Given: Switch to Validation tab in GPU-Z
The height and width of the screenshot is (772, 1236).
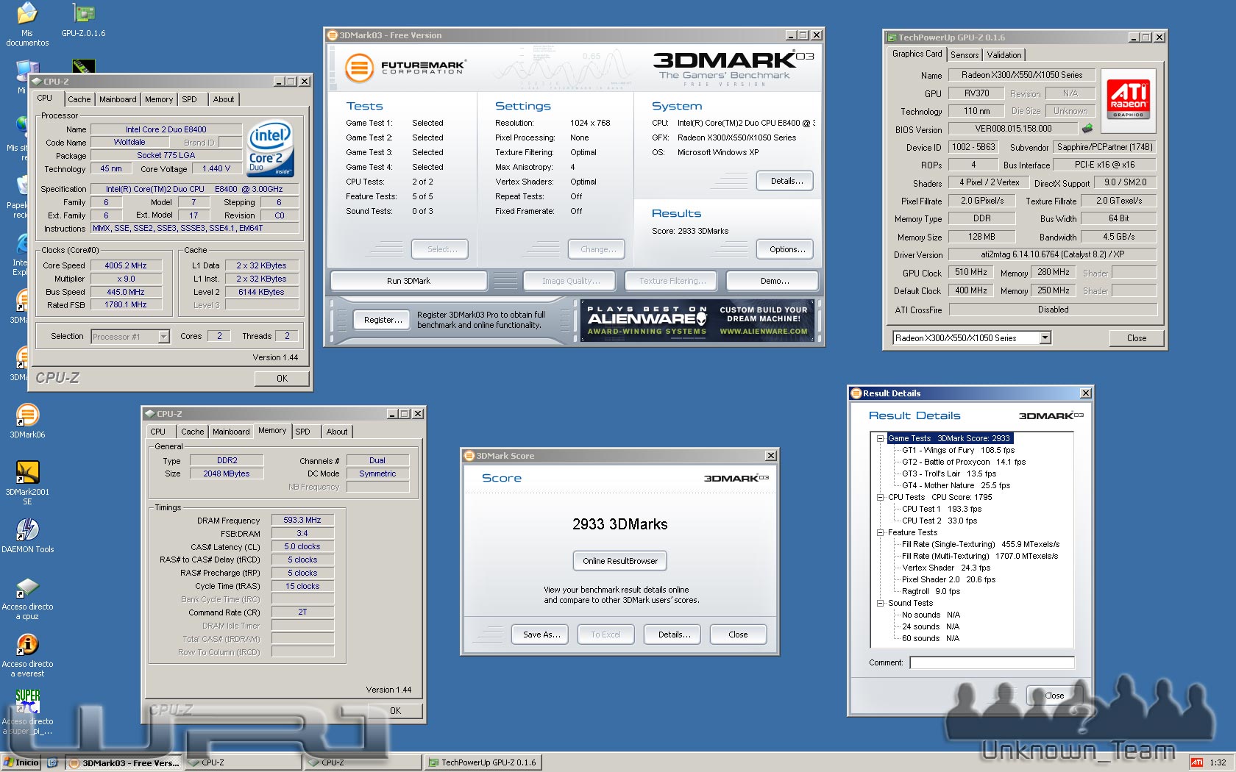Looking at the screenshot, I should (x=1004, y=55).
